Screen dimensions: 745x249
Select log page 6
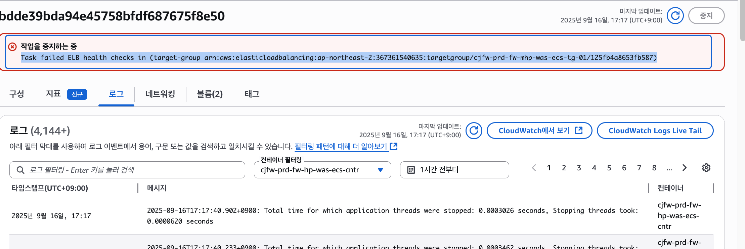624,168
